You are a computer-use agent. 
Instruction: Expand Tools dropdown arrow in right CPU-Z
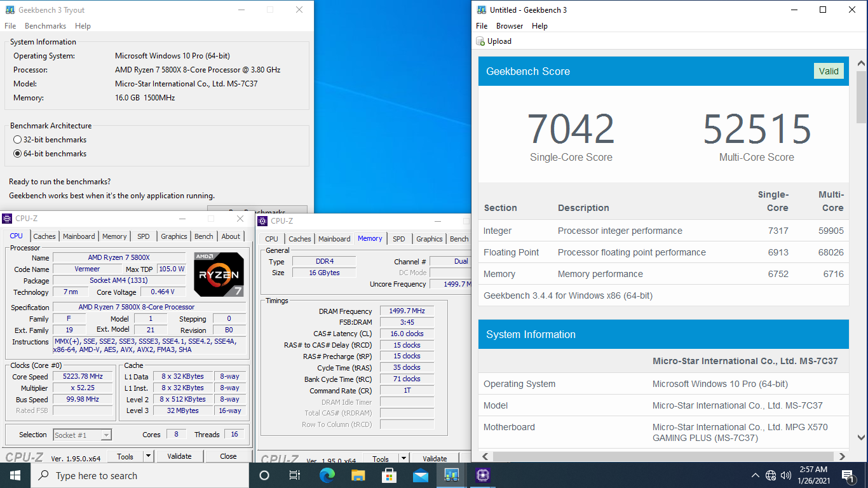(403, 459)
